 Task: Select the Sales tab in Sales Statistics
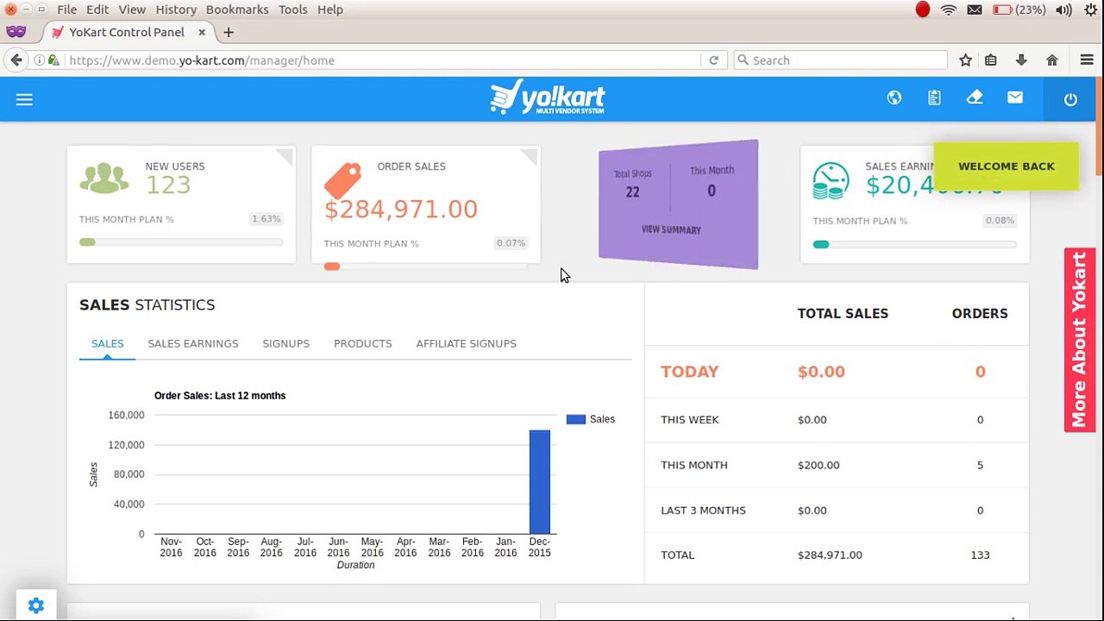click(108, 343)
